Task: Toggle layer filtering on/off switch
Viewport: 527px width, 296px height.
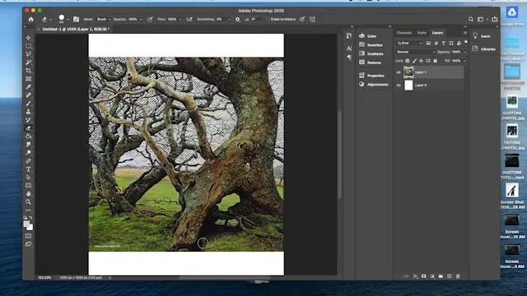Action: pyautogui.click(x=466, y=42)
